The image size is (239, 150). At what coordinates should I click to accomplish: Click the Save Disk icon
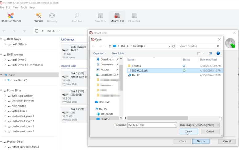(100, 18)
